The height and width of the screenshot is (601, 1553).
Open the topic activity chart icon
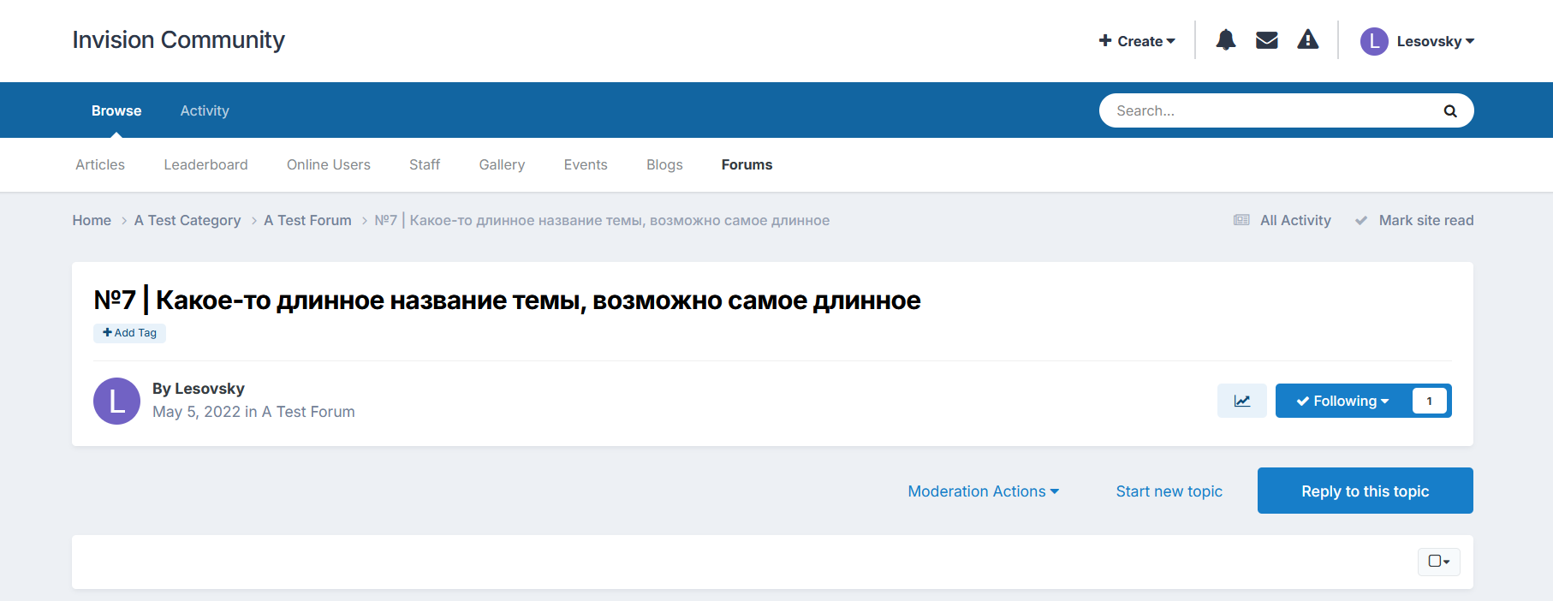click(1241, 401)
